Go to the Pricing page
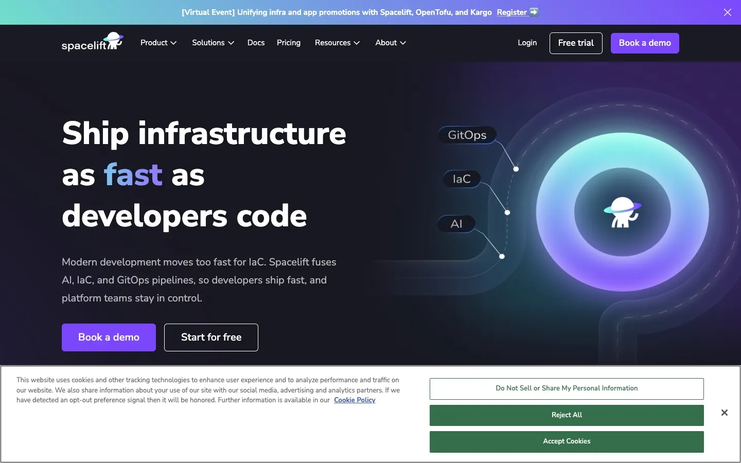Screen dimensions: 741x463 [x=289, y=43]
